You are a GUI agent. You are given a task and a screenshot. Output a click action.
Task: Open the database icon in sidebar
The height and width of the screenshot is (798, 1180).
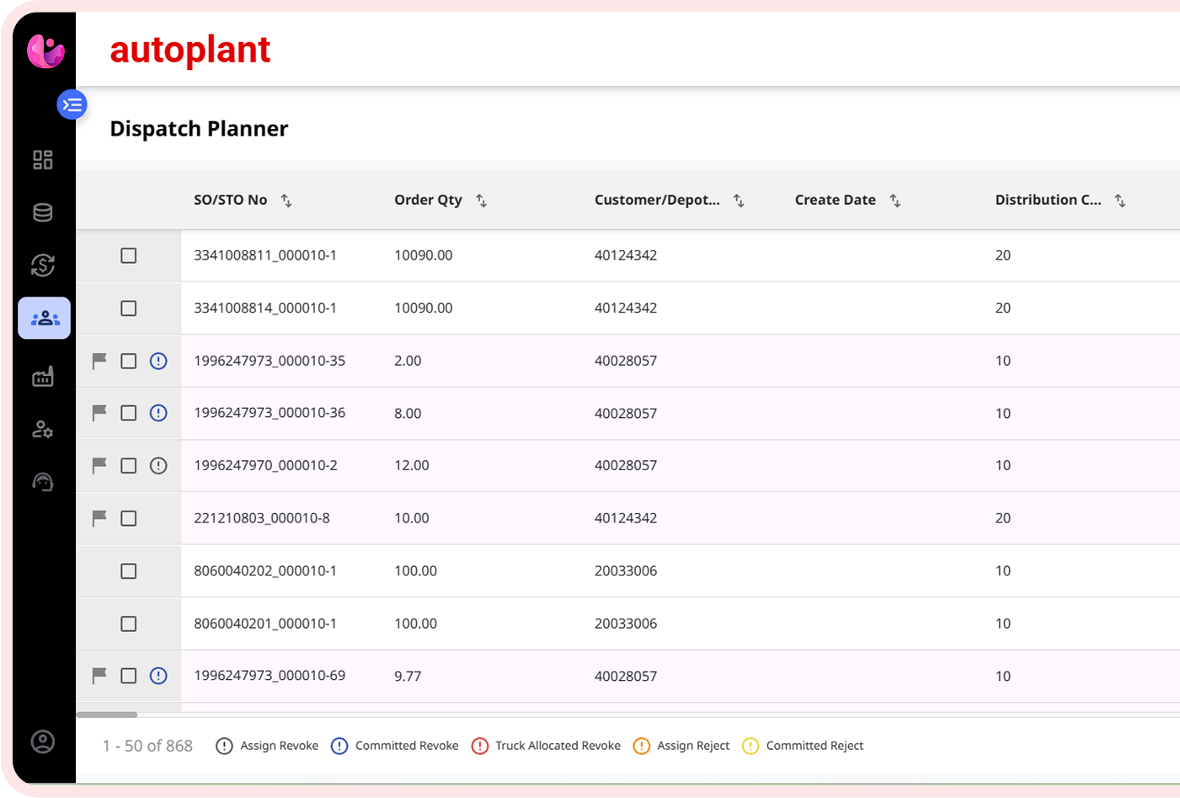click(43, 212)
